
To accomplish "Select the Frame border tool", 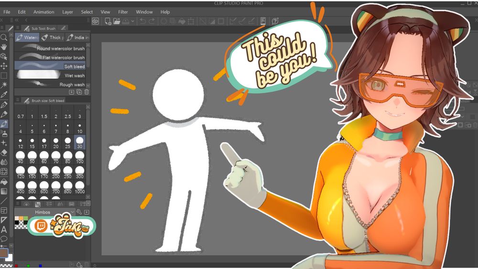I will (4, 210).
